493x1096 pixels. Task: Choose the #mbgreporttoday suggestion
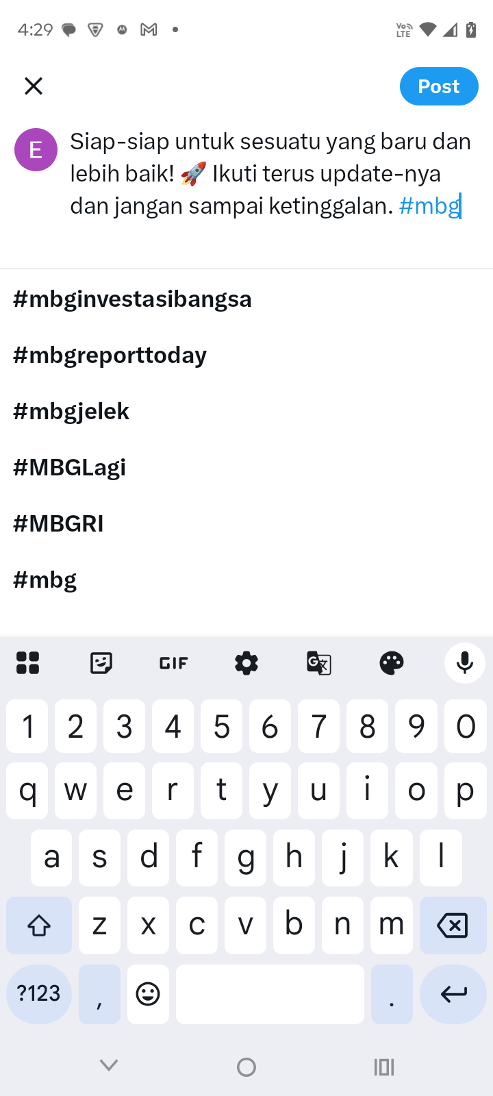point(110,356)
